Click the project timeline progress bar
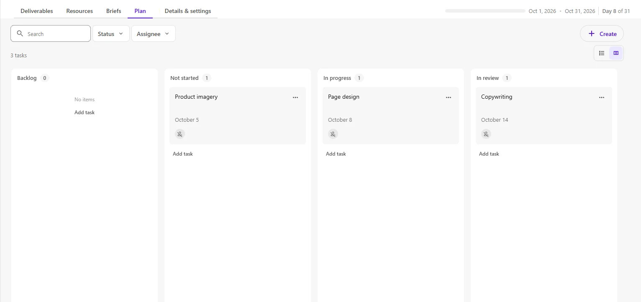The image size is (641, 302). pyautogui.click(x=485, y=11)
